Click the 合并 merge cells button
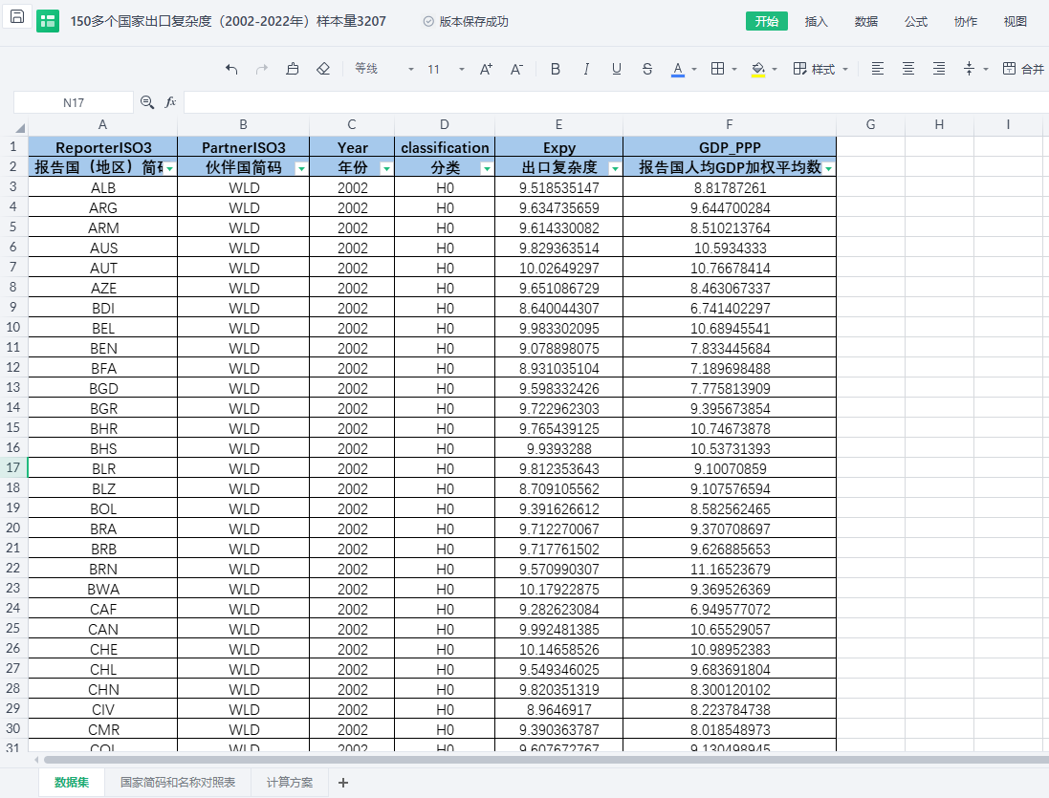This screenshot has width=1049, height=798. pyautogui.click(x=1023, y=69)
